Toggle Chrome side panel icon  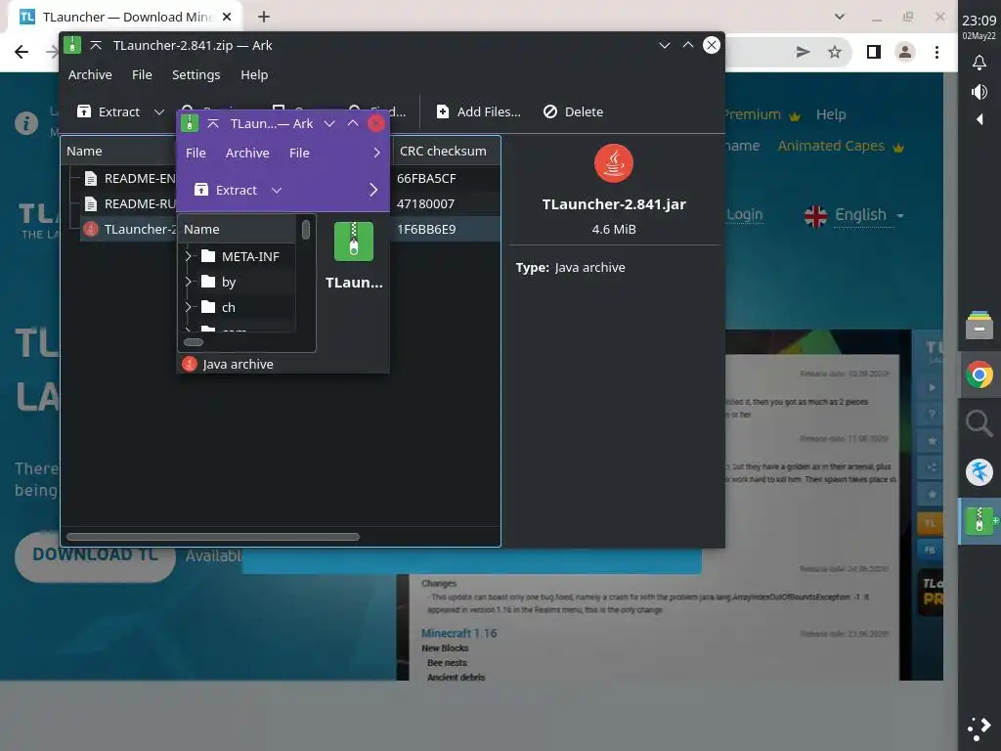873,52
